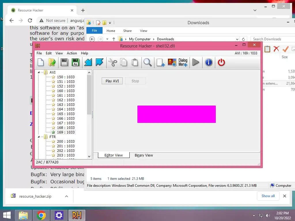The height and width of the screenshot is (221, 295).
Task: Open the Home ribbon tab in Downloads
Action: coord(111,31)
